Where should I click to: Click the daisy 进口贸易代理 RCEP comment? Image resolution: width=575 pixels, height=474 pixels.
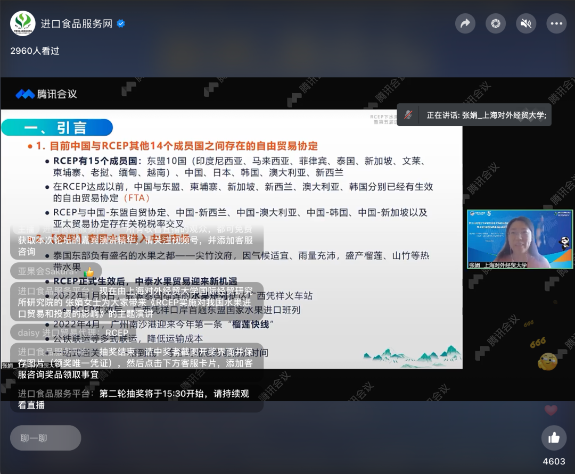tap(73, 332)
